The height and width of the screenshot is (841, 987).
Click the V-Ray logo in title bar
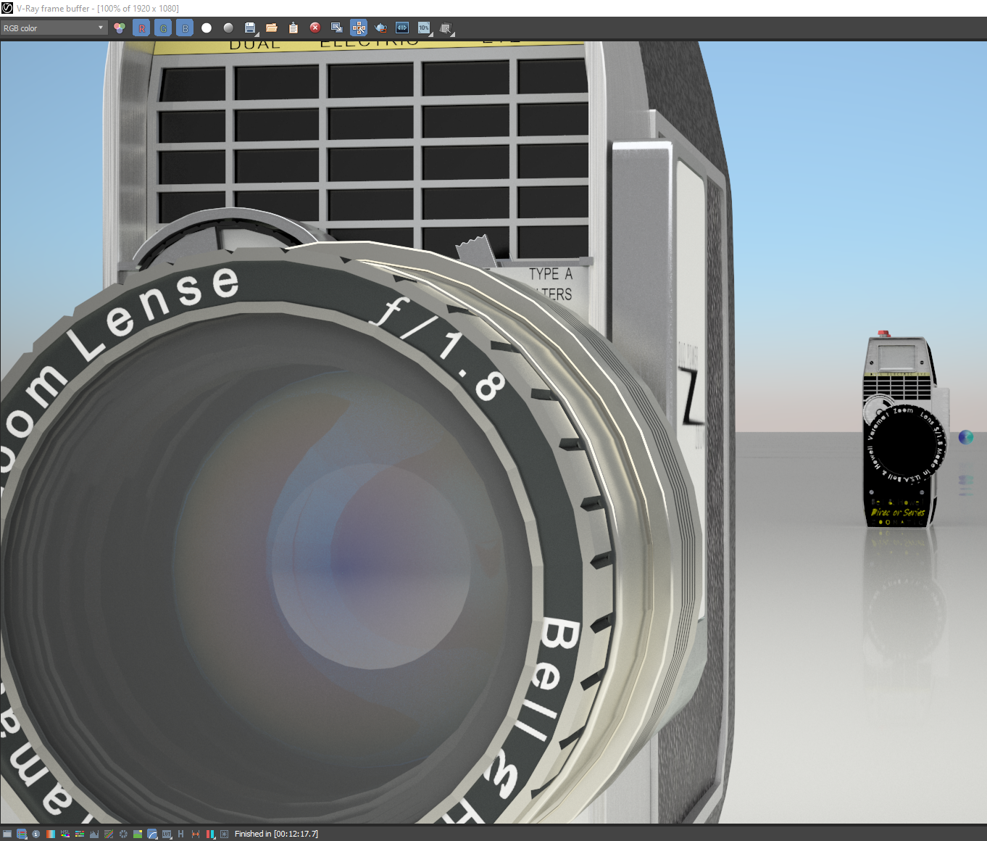(x=7, y=8)
